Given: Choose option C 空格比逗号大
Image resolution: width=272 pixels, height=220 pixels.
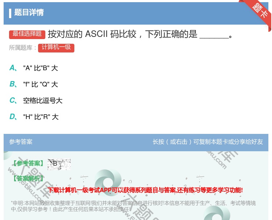Looking at the screenshot, I should pos(36,101).
